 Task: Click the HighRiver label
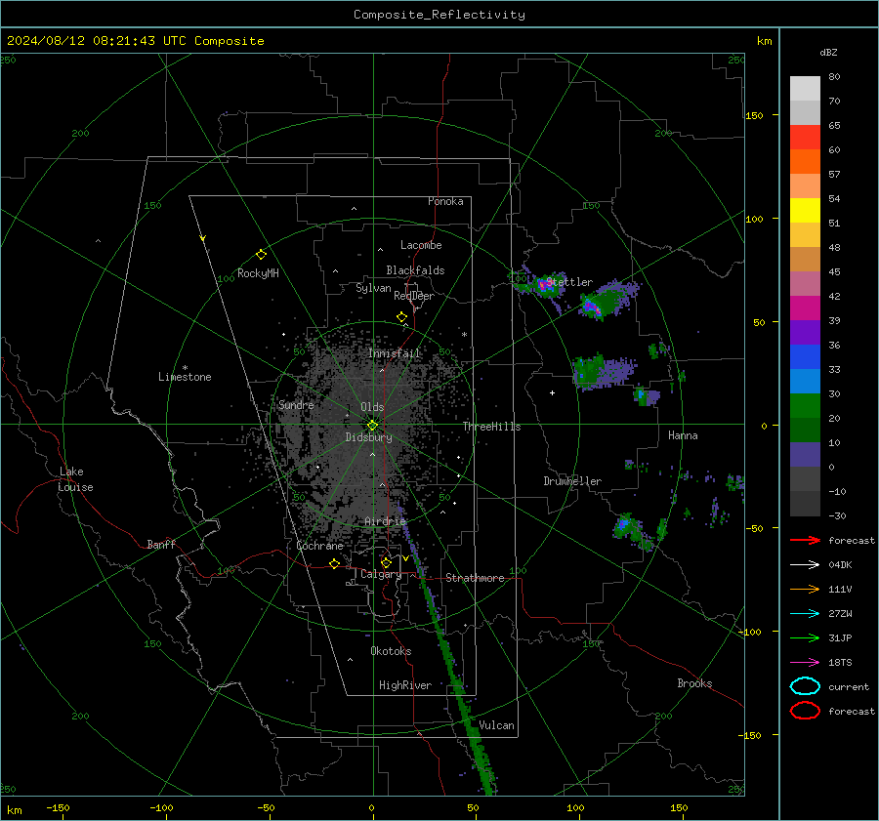[405, 685]
